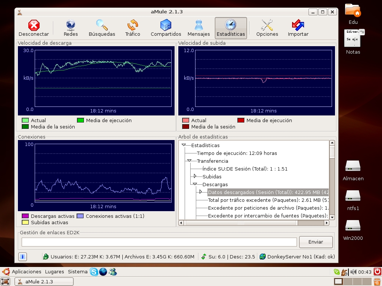Collapse the Descargas tree node
The image size is (382, 286).
pyautogui.click(x=195, y=184)
